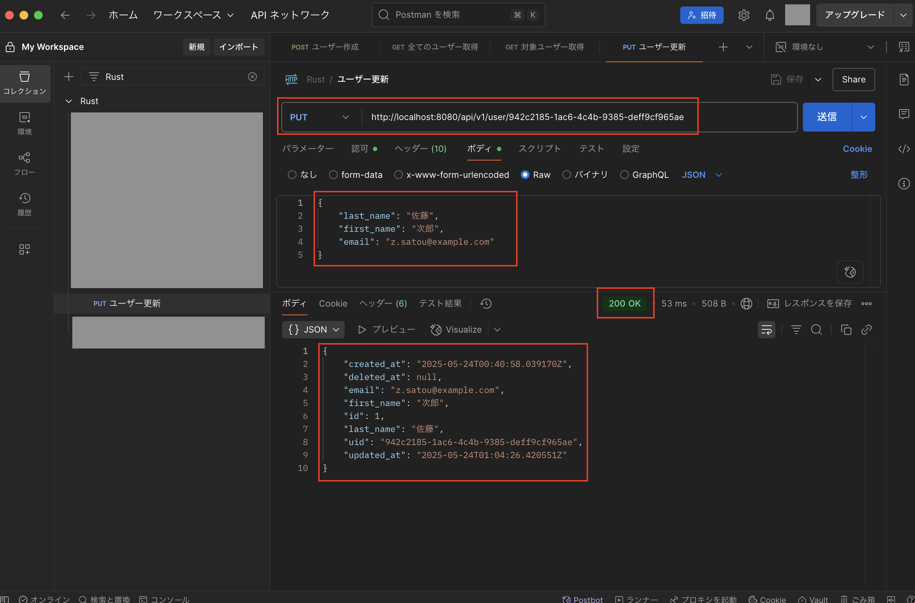Click the 整形 beautify link
The image size is (915, 603).
click(x=859, y=175)
